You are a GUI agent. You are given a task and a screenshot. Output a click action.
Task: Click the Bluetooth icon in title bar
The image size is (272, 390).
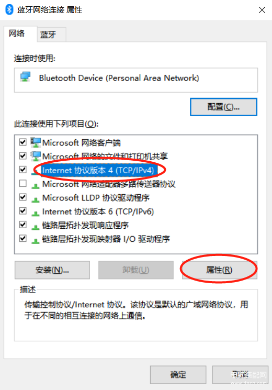click(9, 10)
